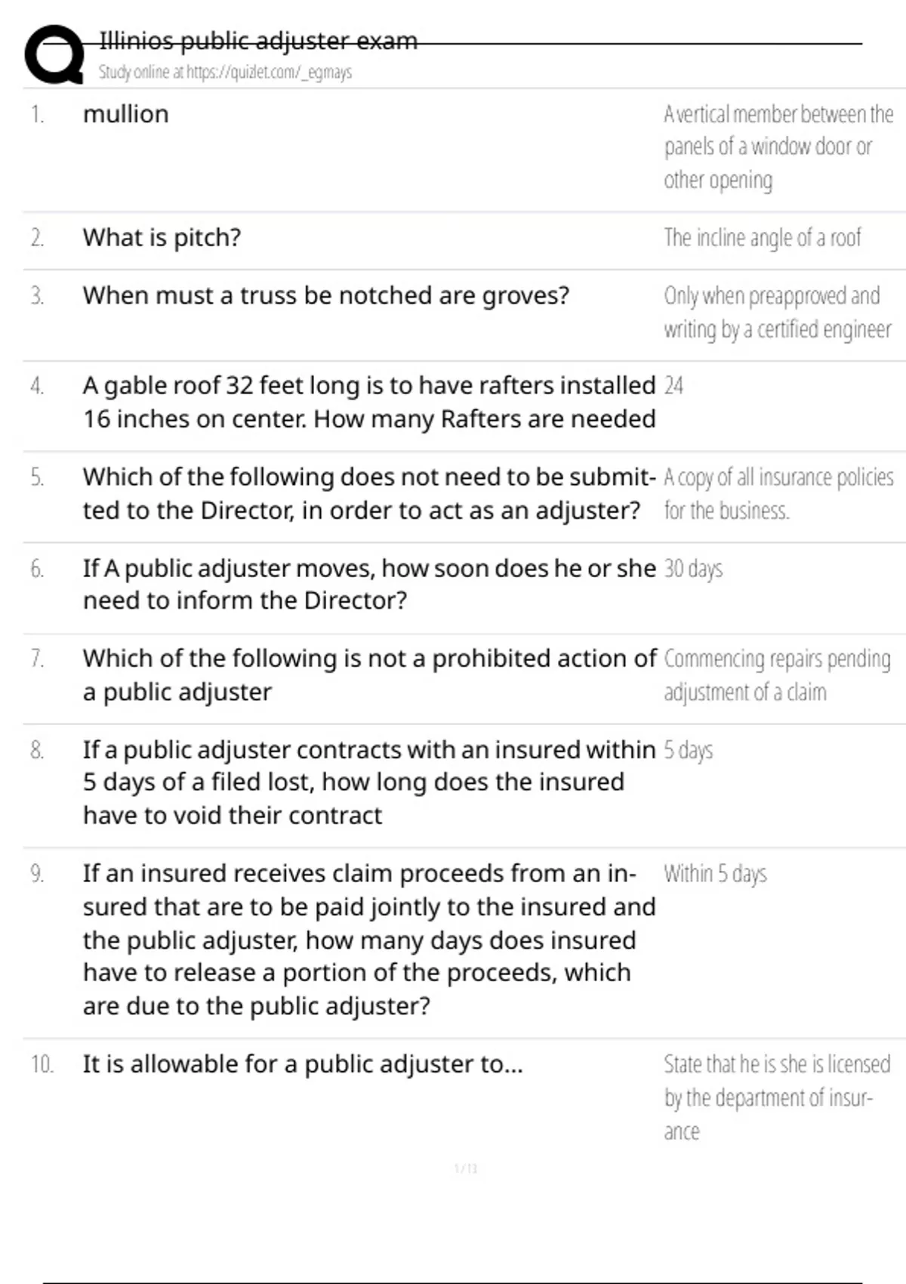Screen dimensions: 906x1284
Task: Open the quizlet.com study online link
Action: (x=225, y=73)
